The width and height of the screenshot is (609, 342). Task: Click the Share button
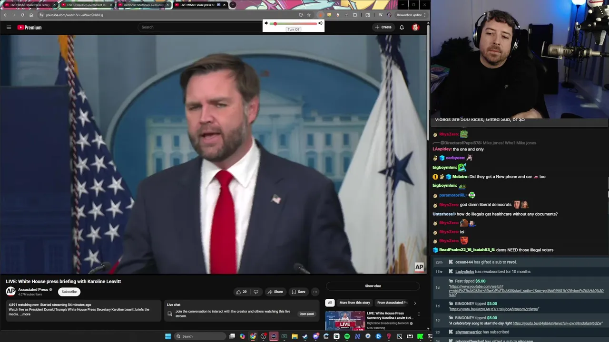click(x=275, y=292)
